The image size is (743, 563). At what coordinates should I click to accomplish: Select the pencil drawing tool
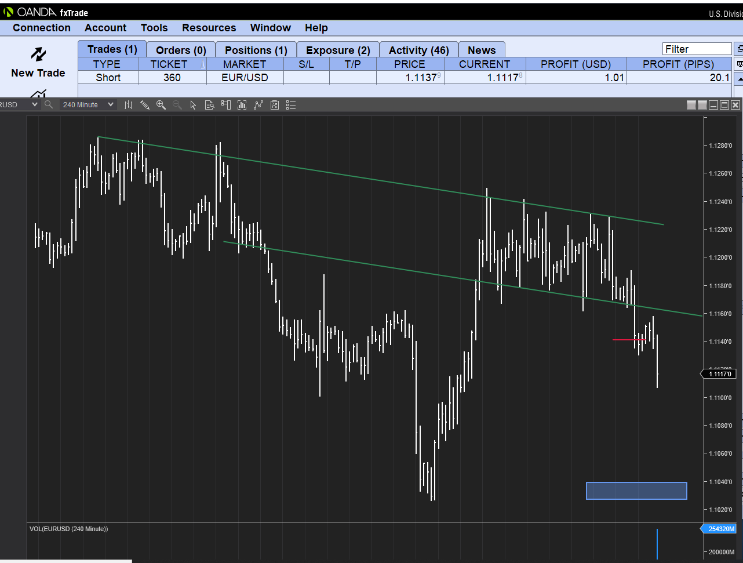click(145, 104)
